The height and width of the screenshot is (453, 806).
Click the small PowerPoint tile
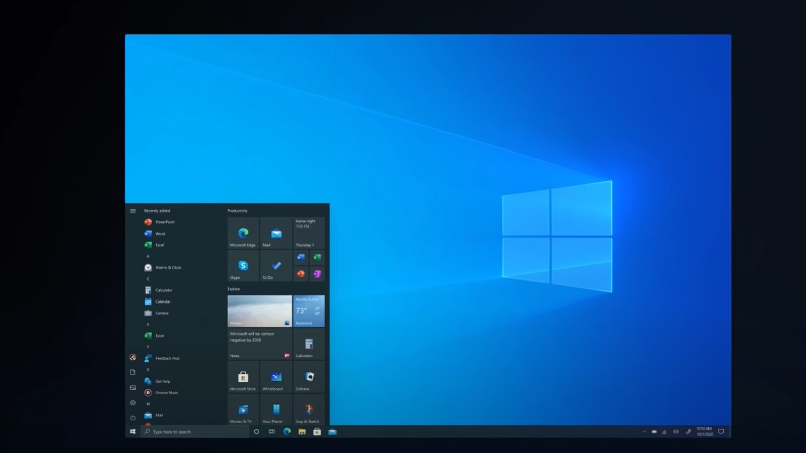pos(301,274)
